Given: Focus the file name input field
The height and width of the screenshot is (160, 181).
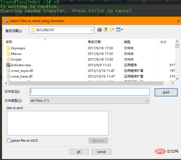Looking at the screenshot, I should [x=90, y=92].
